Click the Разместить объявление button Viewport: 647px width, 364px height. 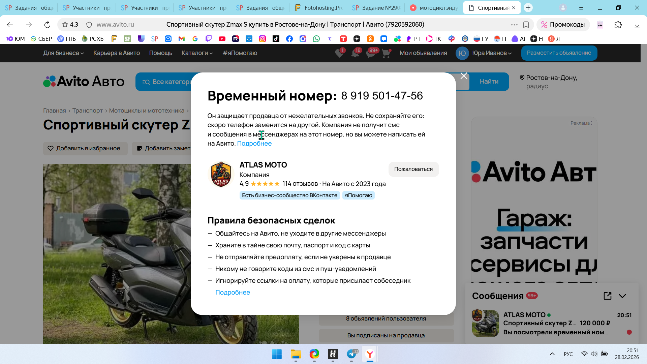(559, 53)
